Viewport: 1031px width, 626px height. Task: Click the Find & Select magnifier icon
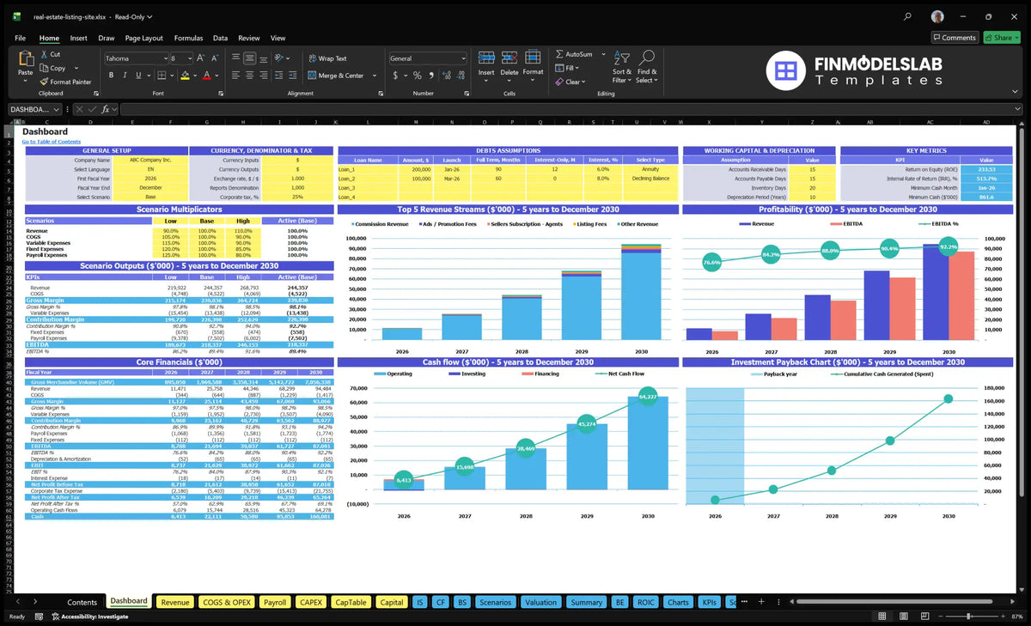coord(647,58)
